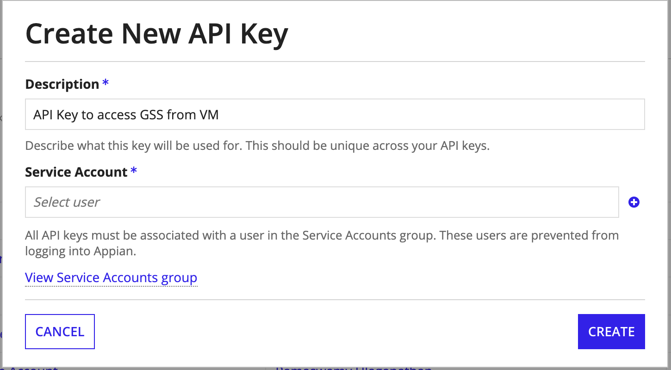Screen dimensions: 671x370
Task: Click the 'Describe what this key' hint text
Action: pos(257,146)
